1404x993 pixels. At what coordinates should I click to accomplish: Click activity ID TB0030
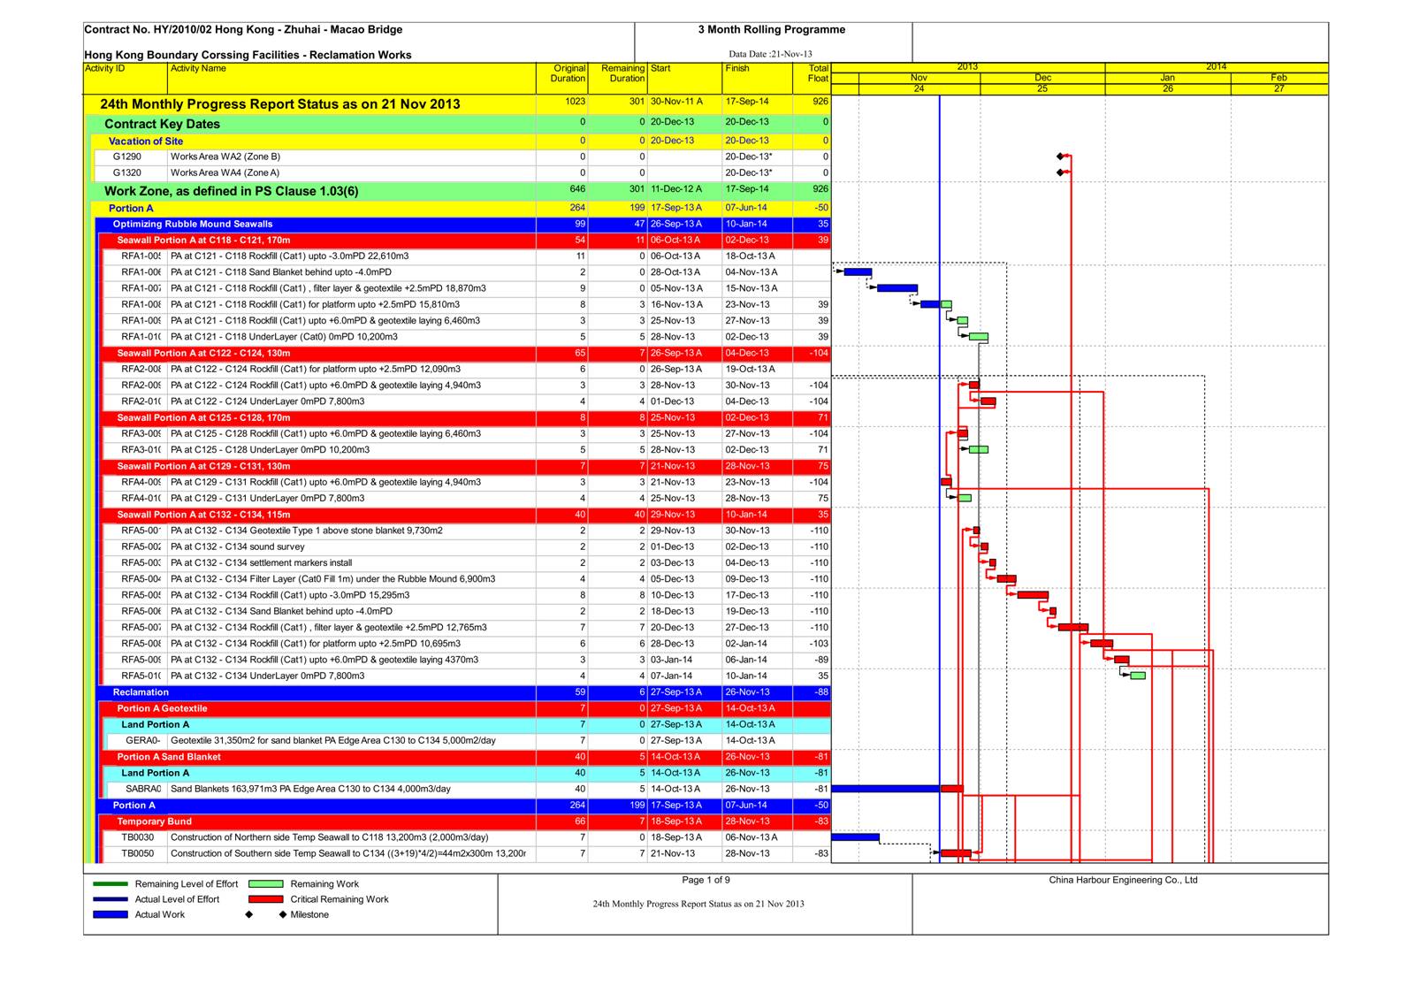[137, 837]
